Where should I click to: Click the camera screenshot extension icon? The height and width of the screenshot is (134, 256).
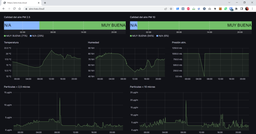point(209,8)
